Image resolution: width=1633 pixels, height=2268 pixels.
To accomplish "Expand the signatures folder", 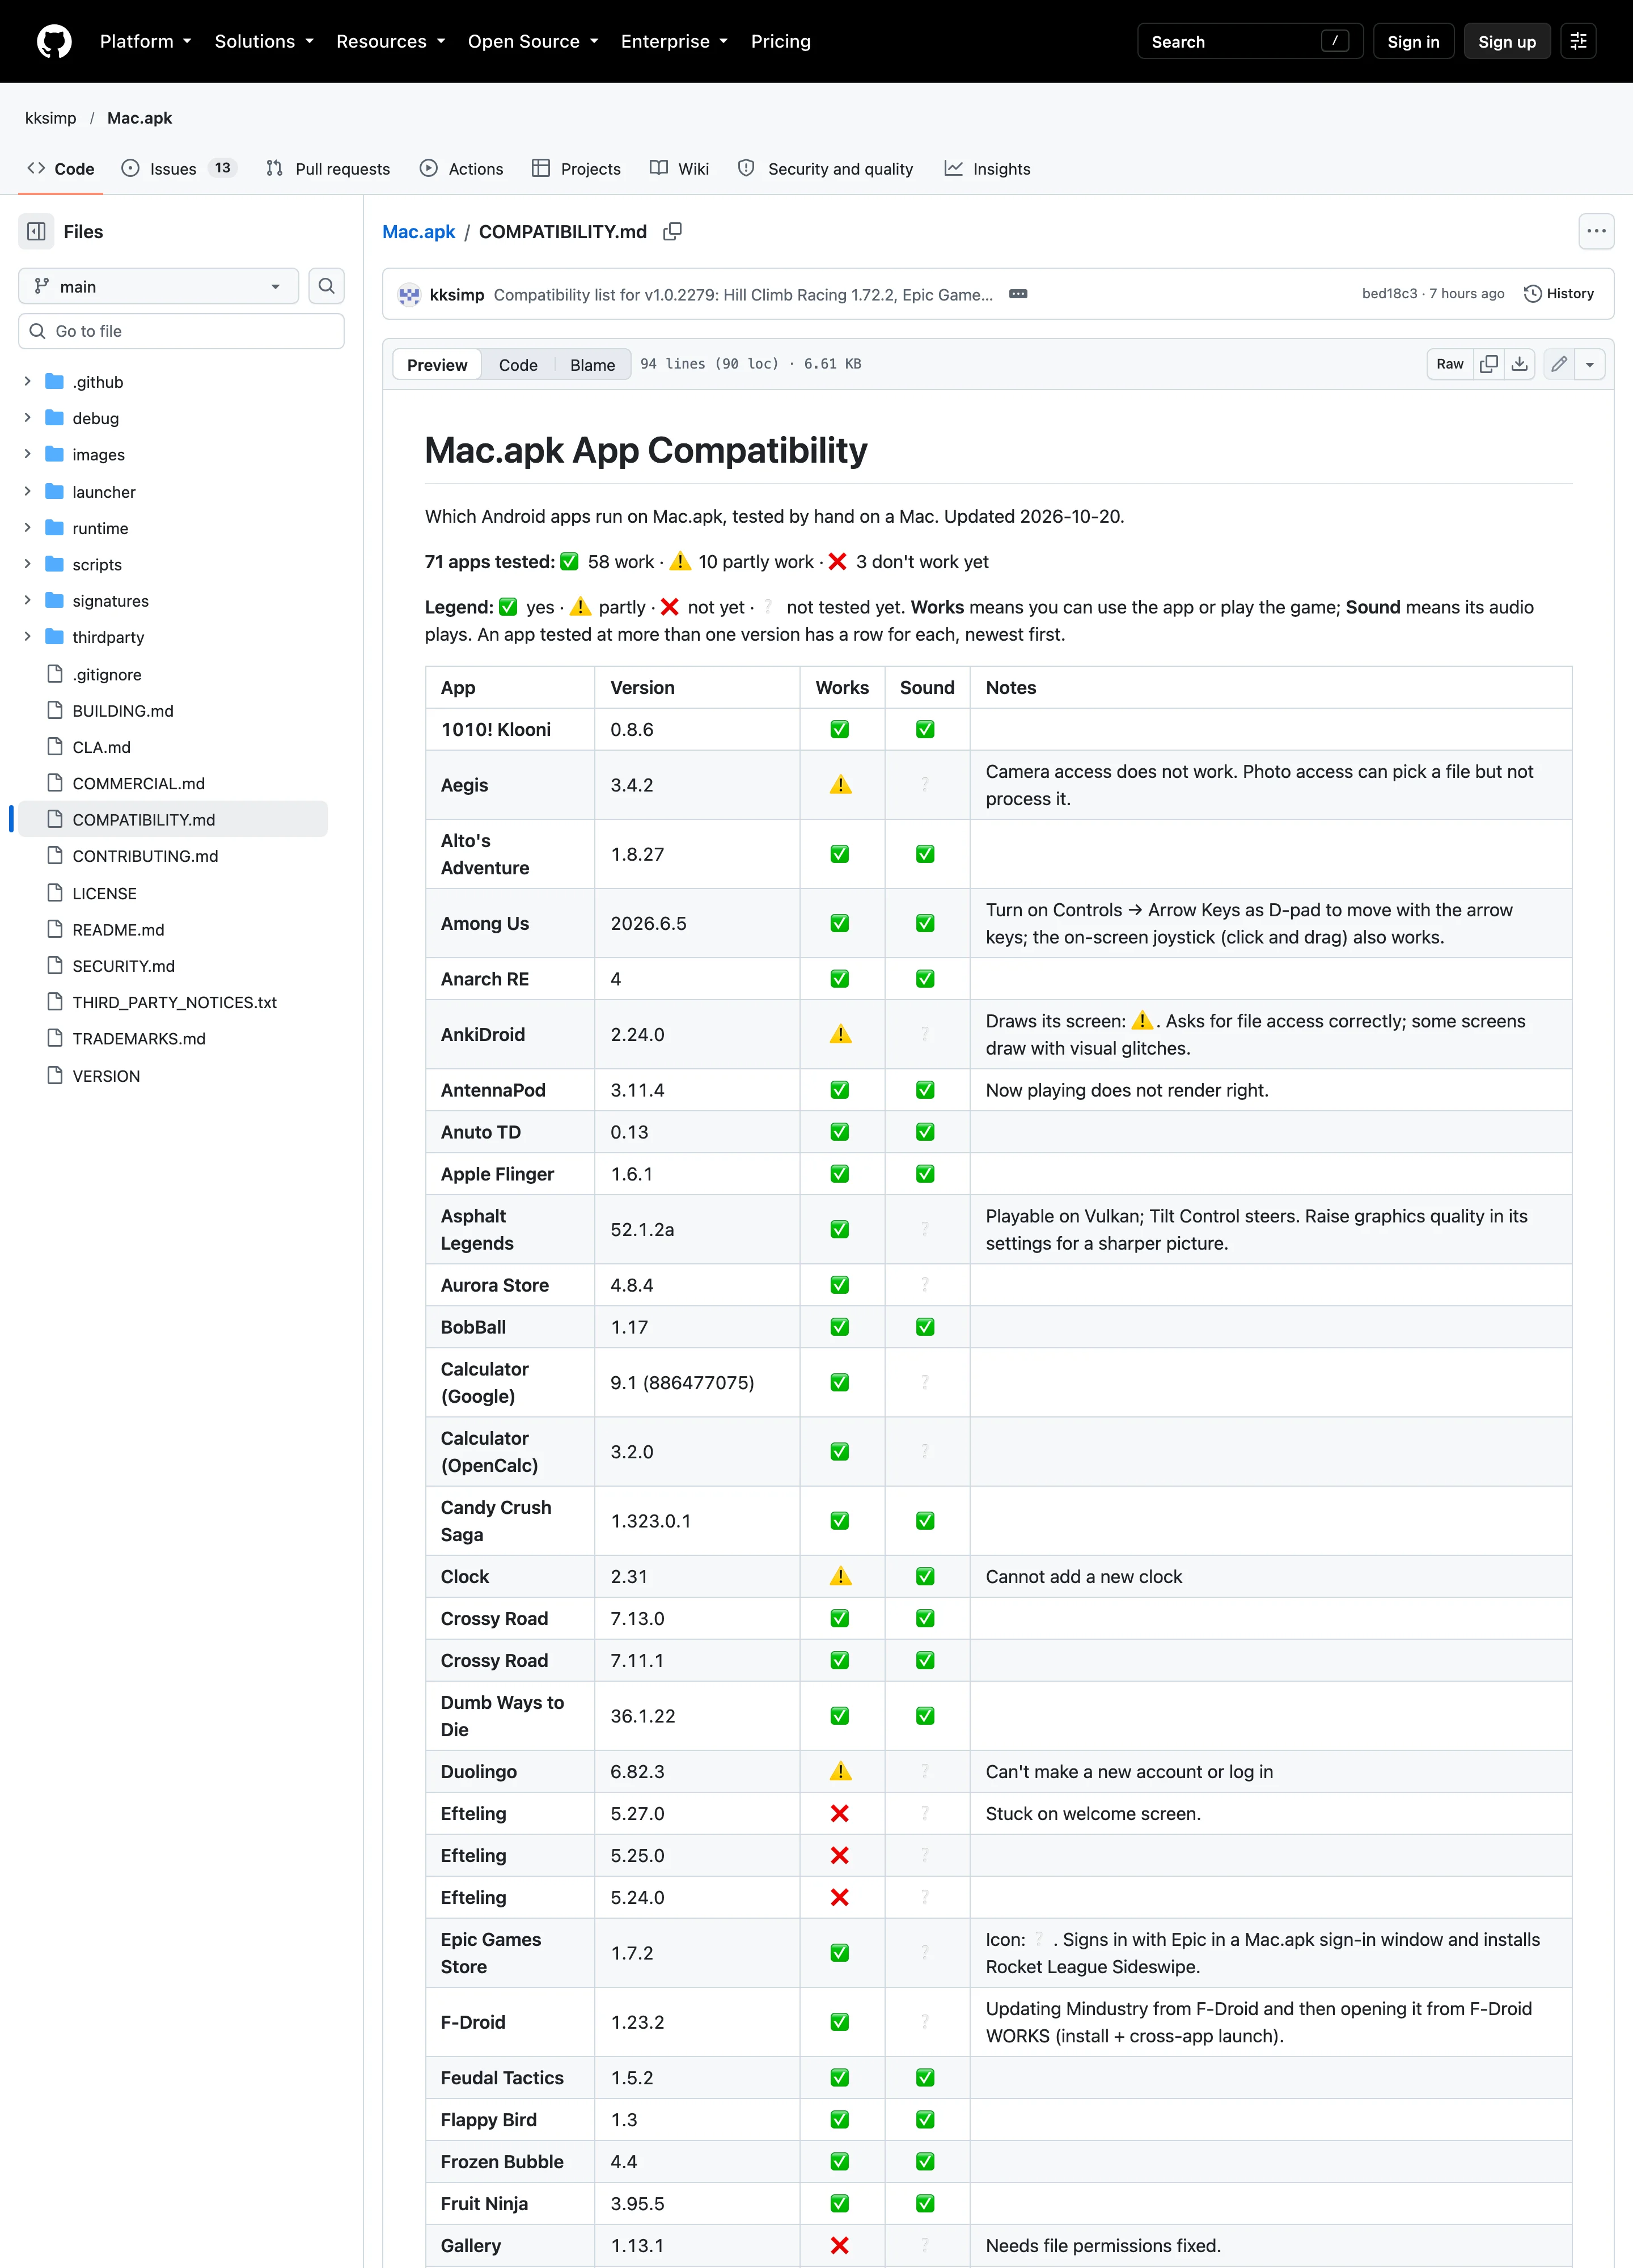I will tap(27, 601).
